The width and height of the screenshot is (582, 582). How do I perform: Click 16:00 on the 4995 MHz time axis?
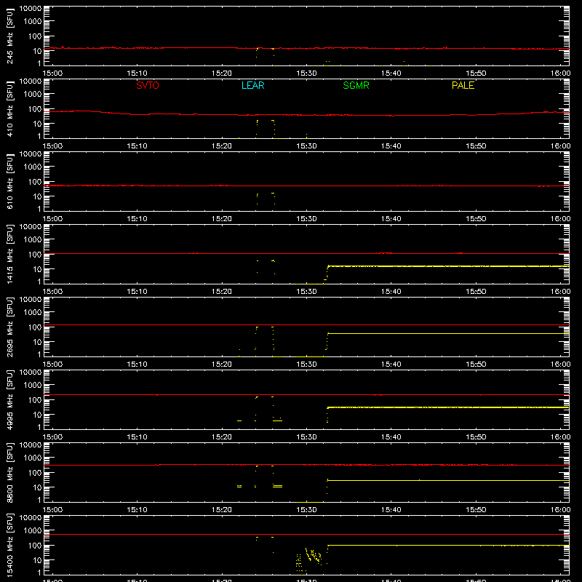point(560,437)
